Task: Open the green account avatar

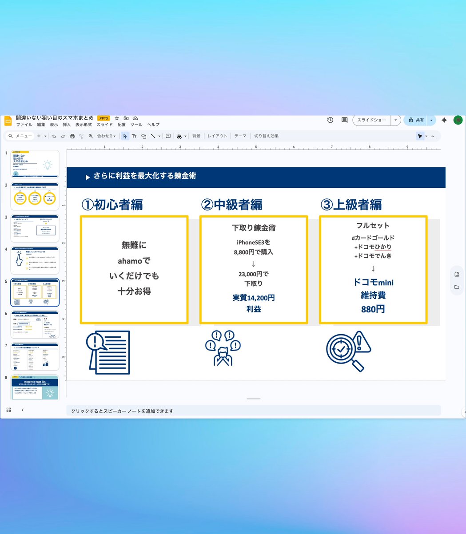Action: 458,120
